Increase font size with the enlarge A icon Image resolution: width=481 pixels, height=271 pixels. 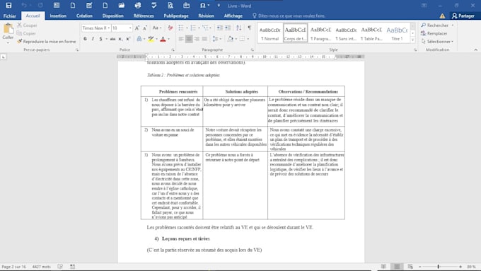click(137, 28)
